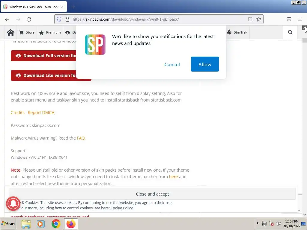Go to the site home icon
Image resolution: width=307 pixels, height=230 pixels.
[x=10, y=32]
